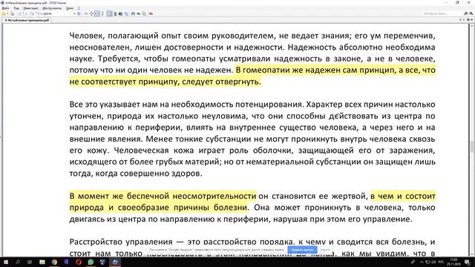Open the Окно menu
Image resolution: width=475 pixels, height=267 pixels.
click(70, 8)
